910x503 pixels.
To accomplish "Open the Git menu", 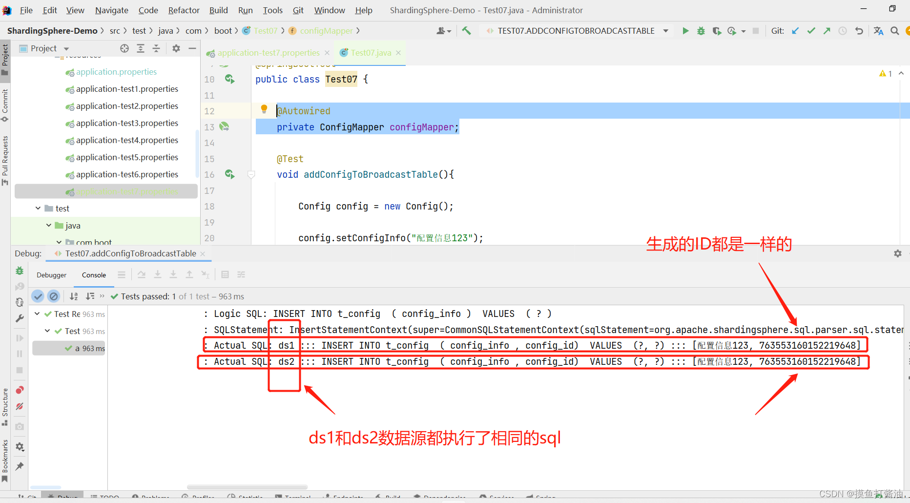I will (298, 10).
